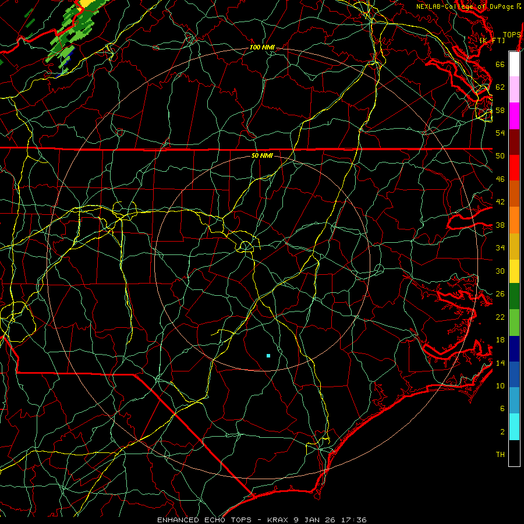This screenshot has width=524, height=524.
Task: Click the "58" legend value
Action: (500, 110)
